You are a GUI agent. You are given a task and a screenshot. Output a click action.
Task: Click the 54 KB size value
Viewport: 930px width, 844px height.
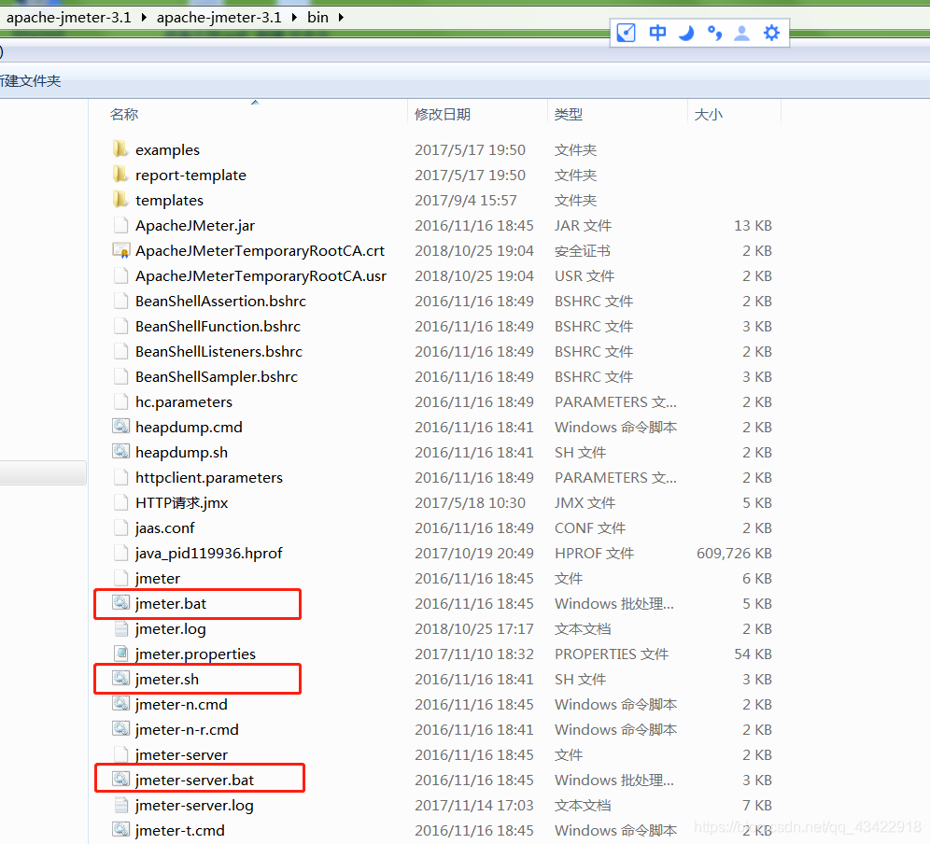click(754, 654)
